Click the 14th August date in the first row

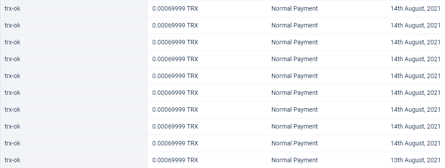coord(415,8)
